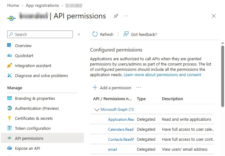Open Diagnose and solve problems

coord(42,76)
